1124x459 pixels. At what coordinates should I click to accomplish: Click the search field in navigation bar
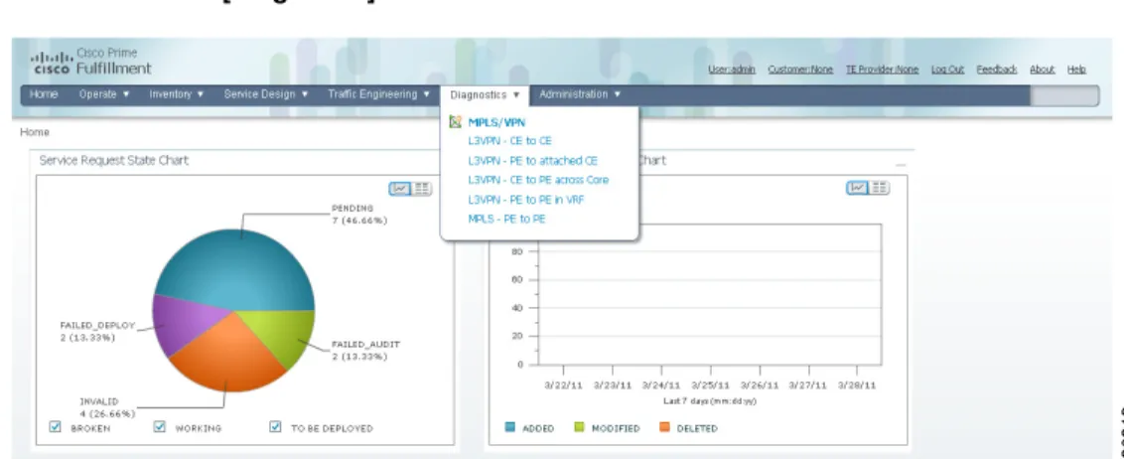tap(1063, 94)
